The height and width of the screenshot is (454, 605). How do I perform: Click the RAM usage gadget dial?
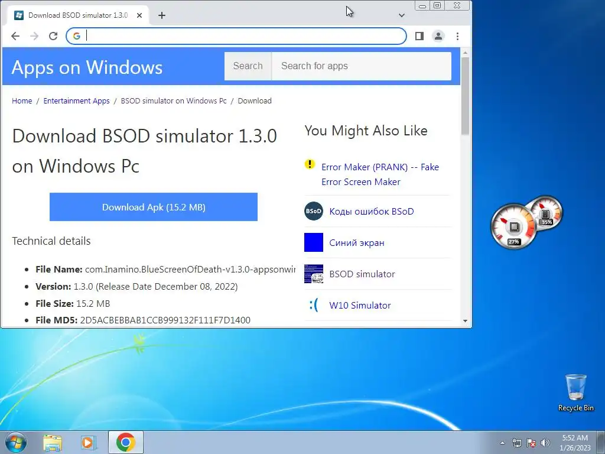(x=547, y=212)
